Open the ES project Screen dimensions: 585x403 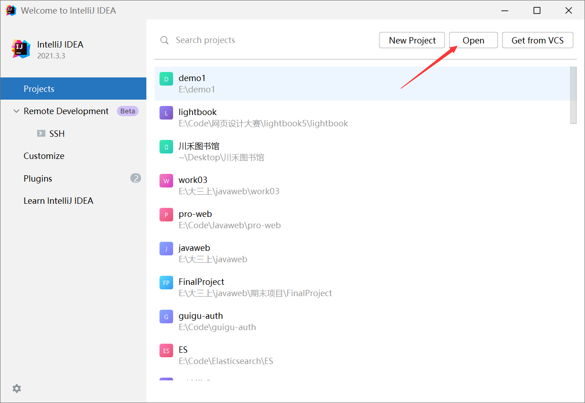(x=362, y=355)
